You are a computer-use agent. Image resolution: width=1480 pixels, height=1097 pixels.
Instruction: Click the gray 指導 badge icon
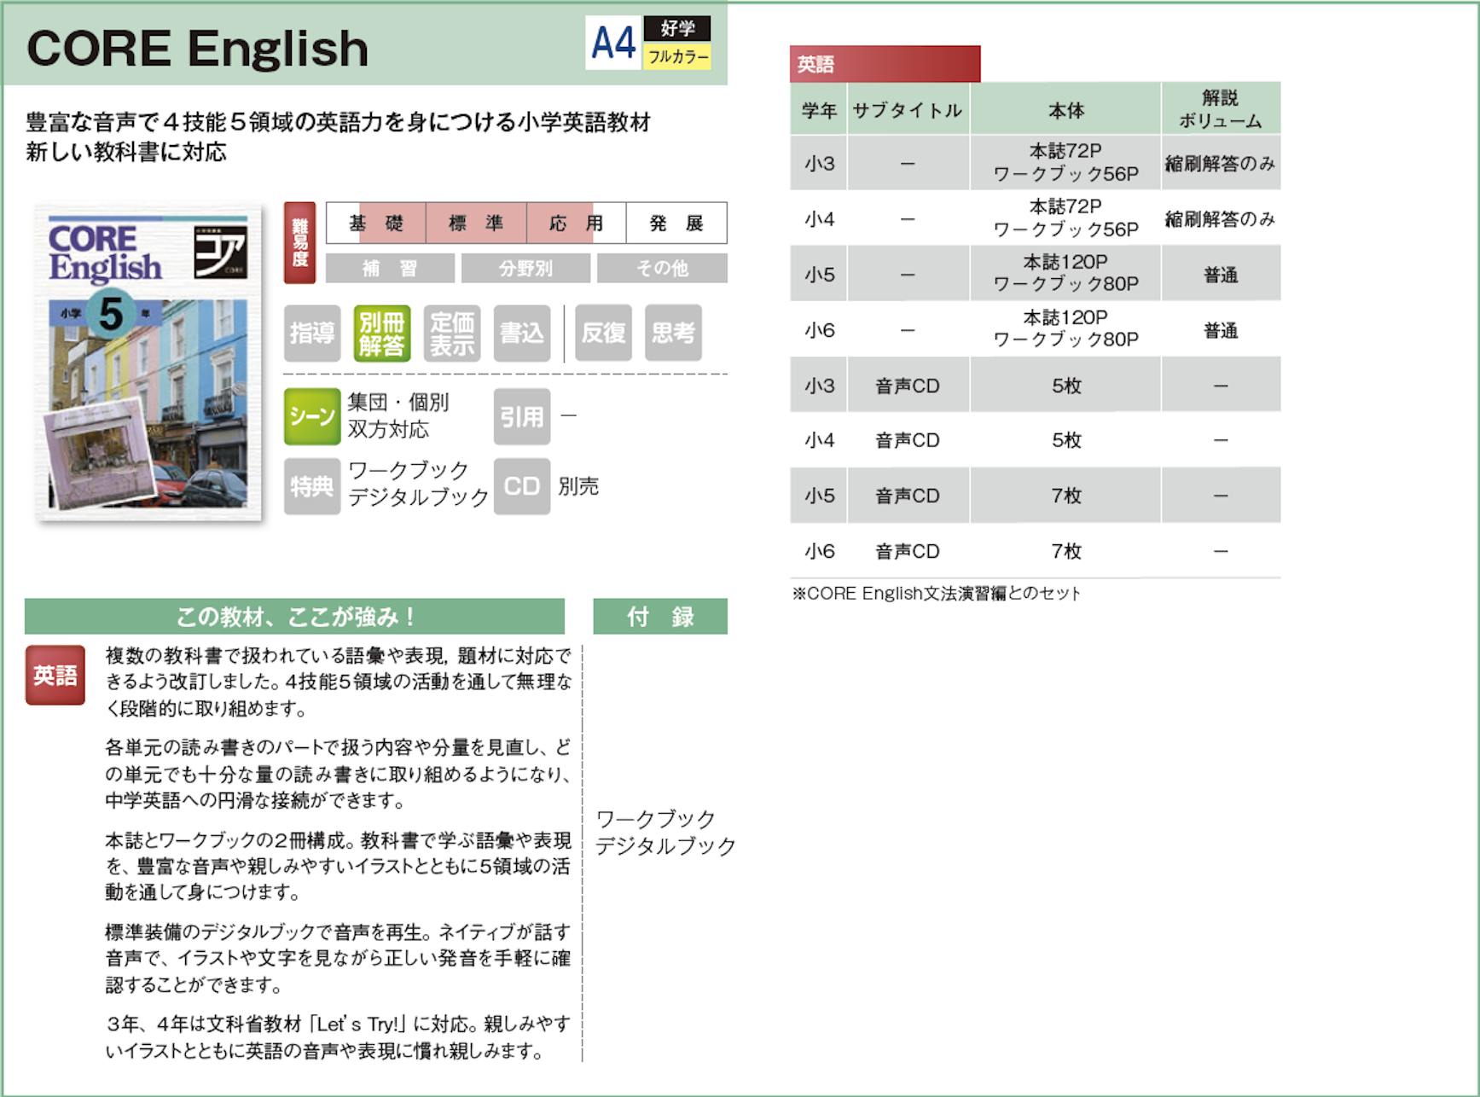click(312, 334)
